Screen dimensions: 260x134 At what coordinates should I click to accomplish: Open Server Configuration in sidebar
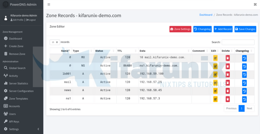coord(22,91)
